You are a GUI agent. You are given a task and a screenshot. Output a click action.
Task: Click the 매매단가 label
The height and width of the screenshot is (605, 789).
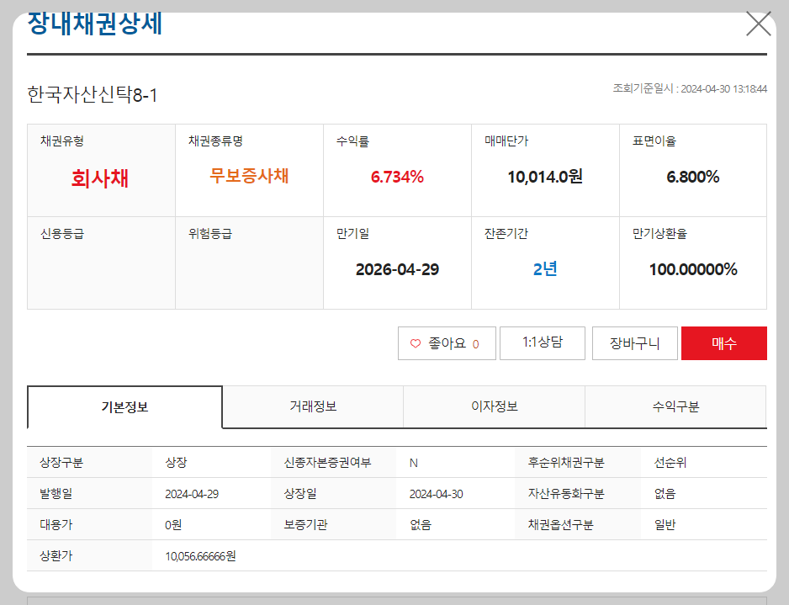pos(506,141)
